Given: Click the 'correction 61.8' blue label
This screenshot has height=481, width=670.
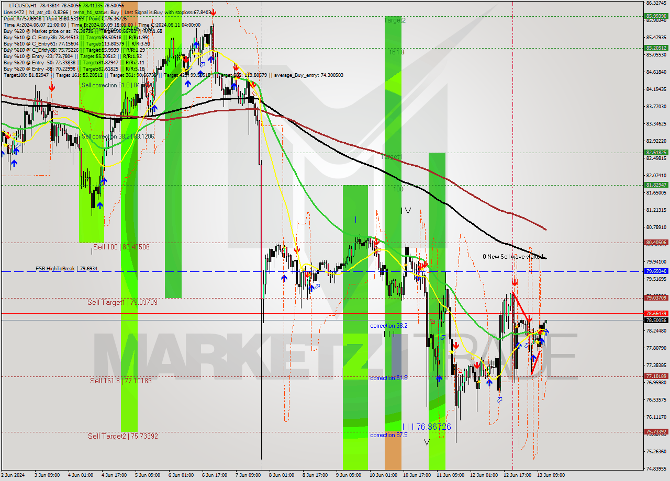Looking at the screenshot, I should pos(389,377).
